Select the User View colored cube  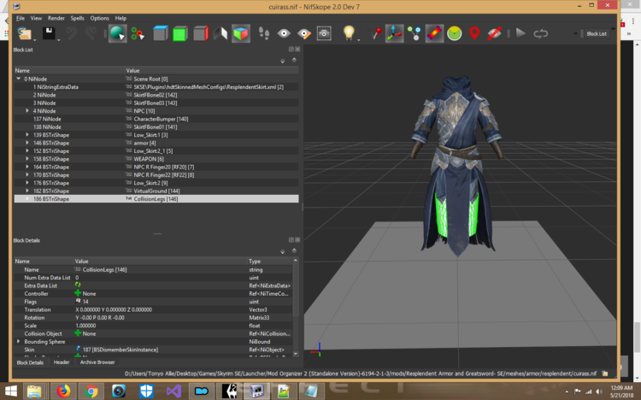(x=241, y=33)
